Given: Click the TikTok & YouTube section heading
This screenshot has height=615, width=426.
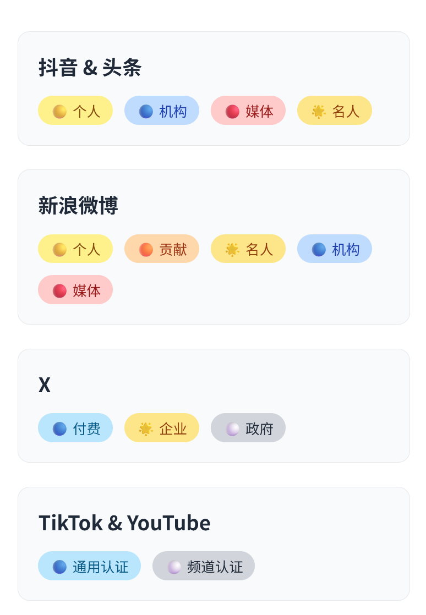Looking at the screenshot, I should point(124,523).
